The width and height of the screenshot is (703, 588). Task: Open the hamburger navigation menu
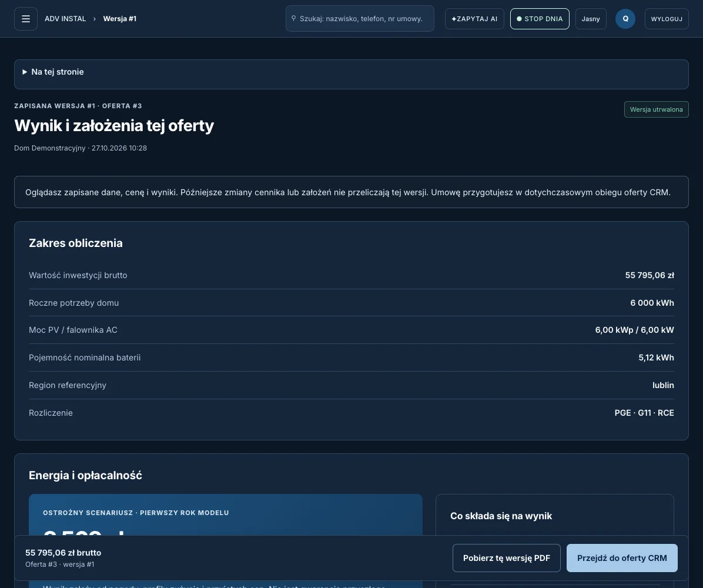tap(25, 19)
